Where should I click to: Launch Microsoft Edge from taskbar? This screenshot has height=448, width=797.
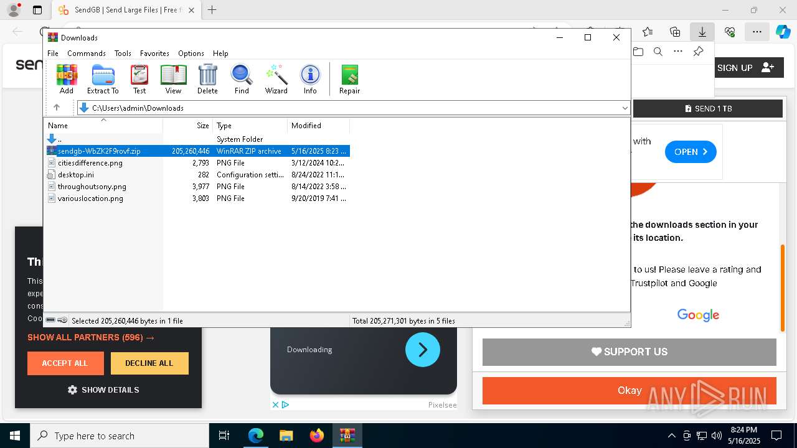(256, 436)
